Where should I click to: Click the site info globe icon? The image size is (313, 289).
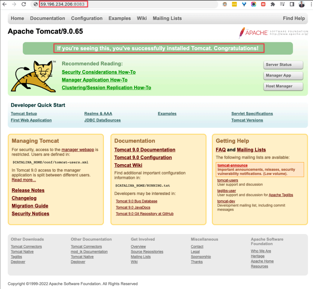(x=36, y=4)
